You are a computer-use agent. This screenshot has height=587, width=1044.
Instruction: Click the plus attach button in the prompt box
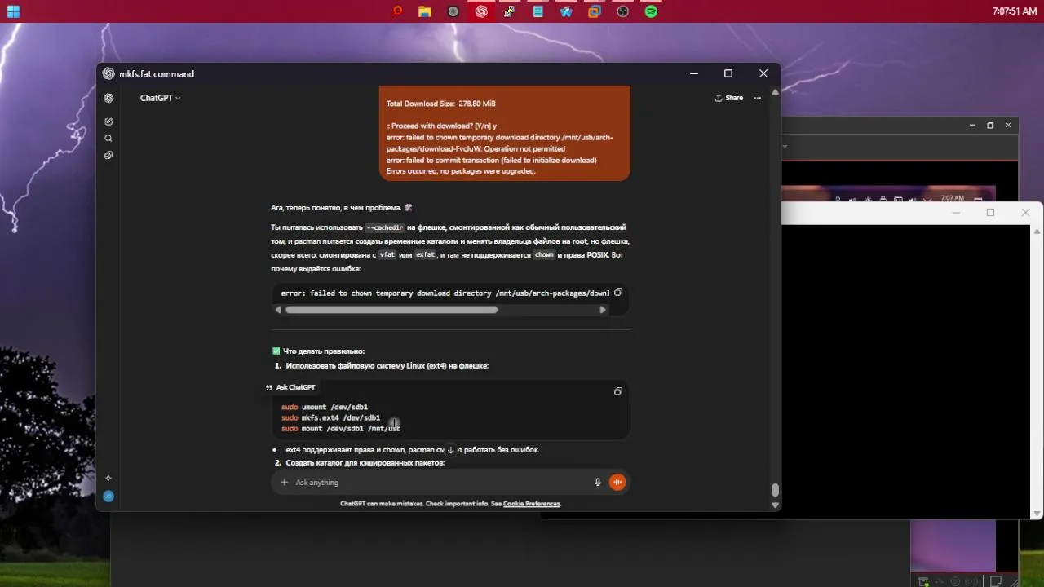284,483
